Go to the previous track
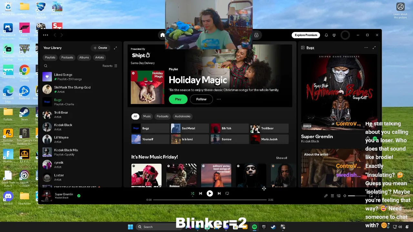Viewport: 413px width, 232px height. point(200,193)
